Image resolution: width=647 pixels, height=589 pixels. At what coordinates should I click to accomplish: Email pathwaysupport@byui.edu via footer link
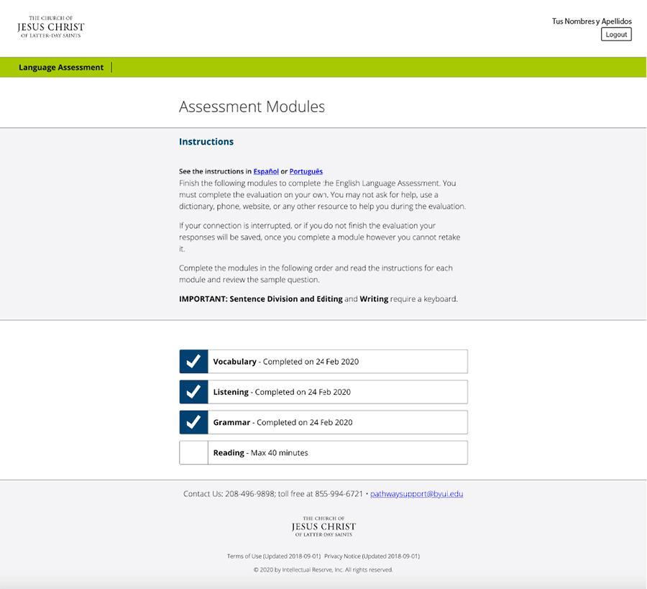point(416,494)
